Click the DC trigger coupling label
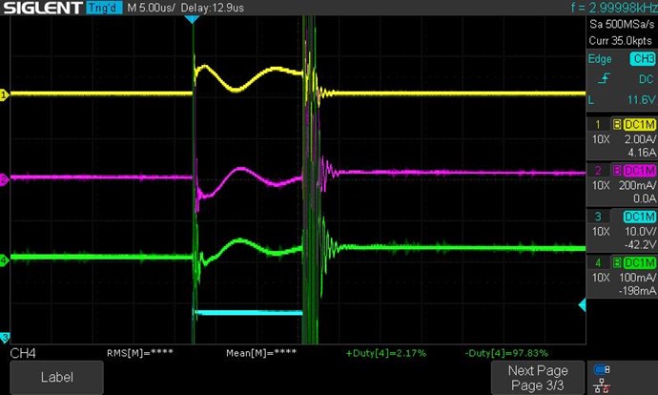The width and height of the screenshot is (658, 395). click(646, 79)
